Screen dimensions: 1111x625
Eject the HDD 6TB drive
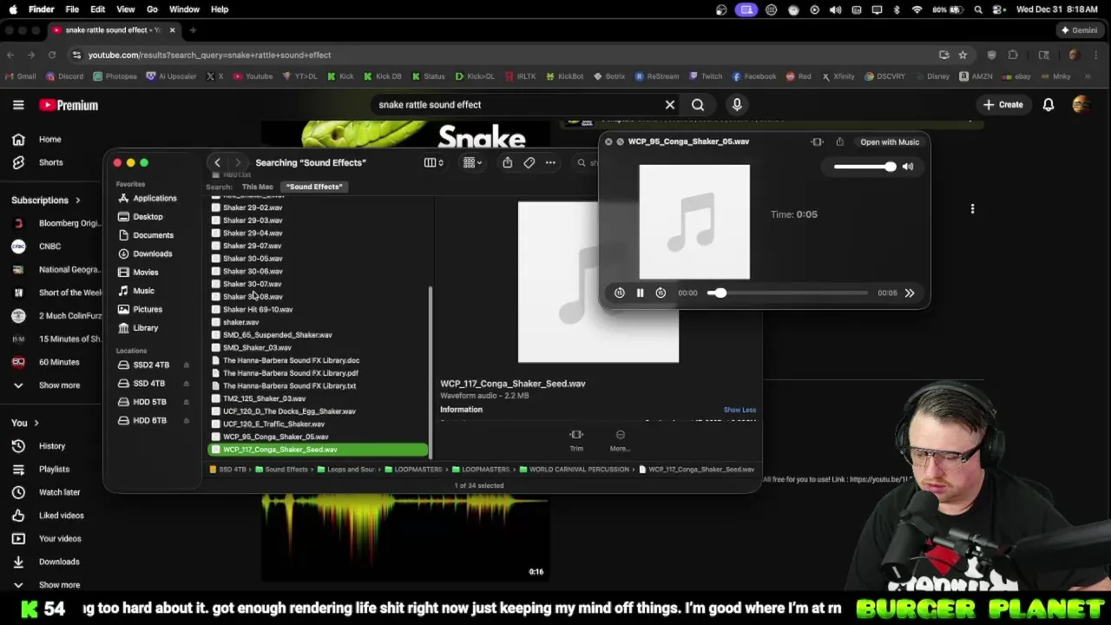(186, 420)
